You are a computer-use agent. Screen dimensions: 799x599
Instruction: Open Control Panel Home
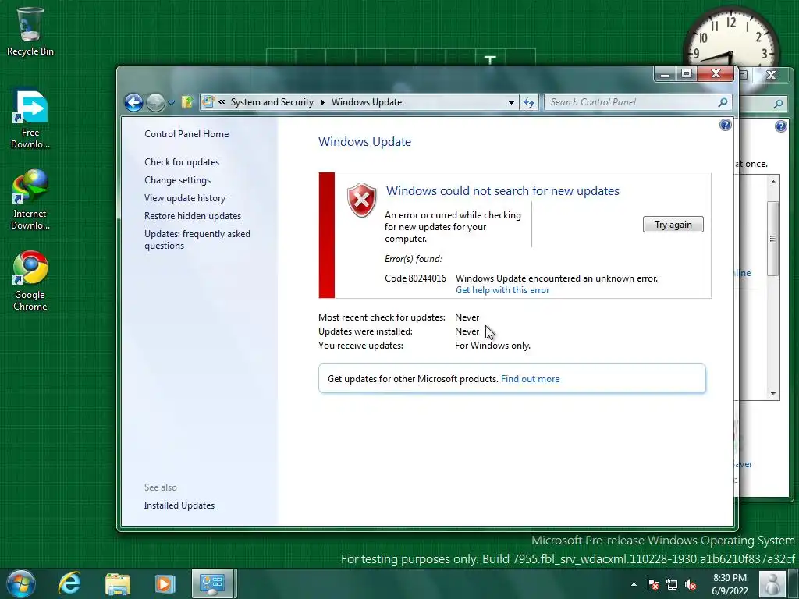186,134
